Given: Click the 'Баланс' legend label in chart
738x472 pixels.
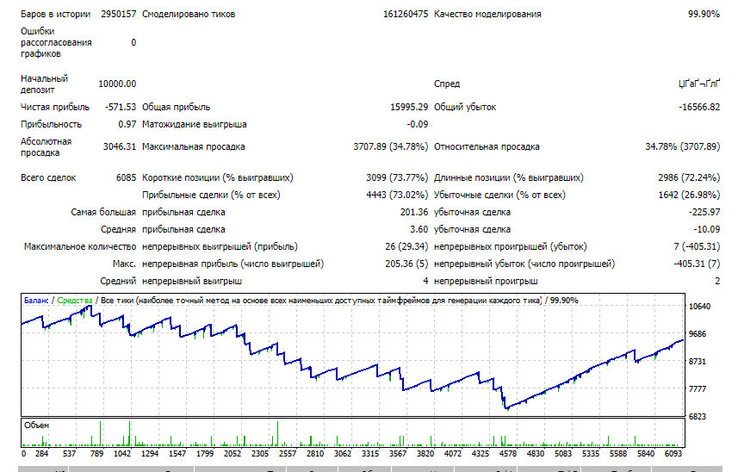Looking at the screenshot, I should point(36,301).
